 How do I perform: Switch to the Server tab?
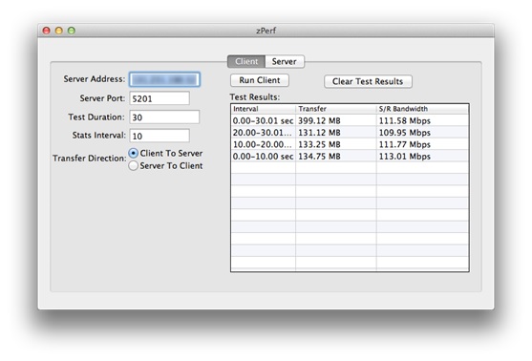coord(285,61)
